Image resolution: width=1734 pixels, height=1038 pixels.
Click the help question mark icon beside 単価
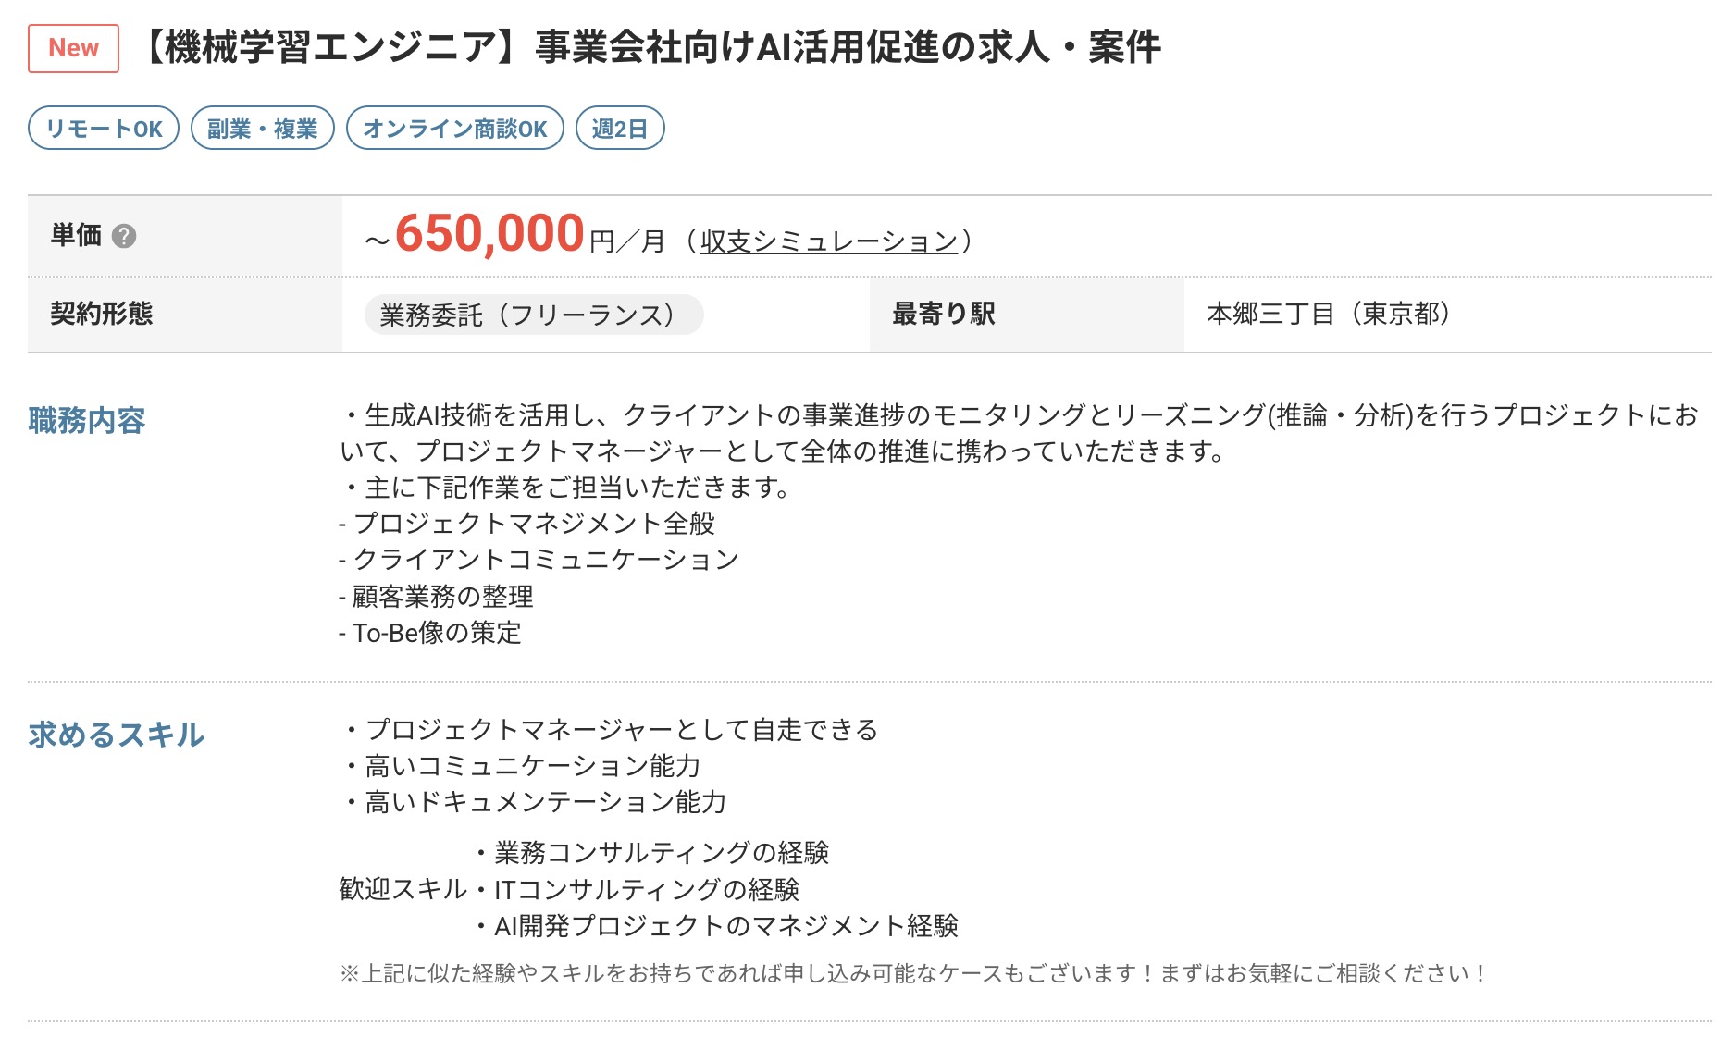coord(124,236)
